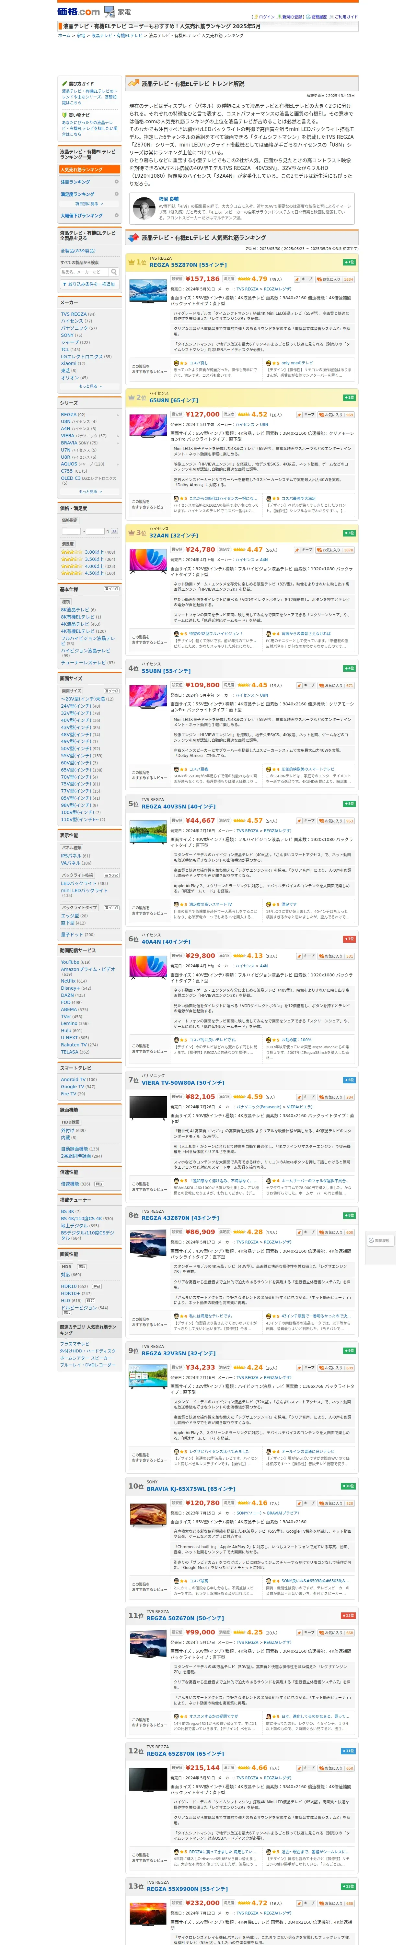This screenshot has height=1945, width=416.
Task: Open 全製品(839製品) link
Action: coord(78,251)
